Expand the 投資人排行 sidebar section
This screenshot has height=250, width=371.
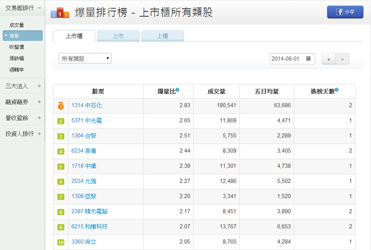point(39,133)
